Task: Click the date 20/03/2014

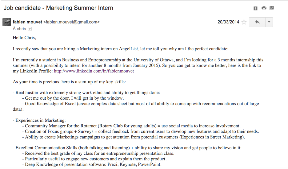Action: [228, 22]
